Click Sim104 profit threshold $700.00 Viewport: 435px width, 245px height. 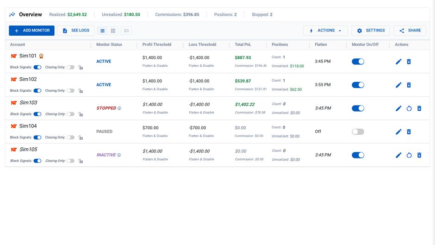[x=150, y=128]
